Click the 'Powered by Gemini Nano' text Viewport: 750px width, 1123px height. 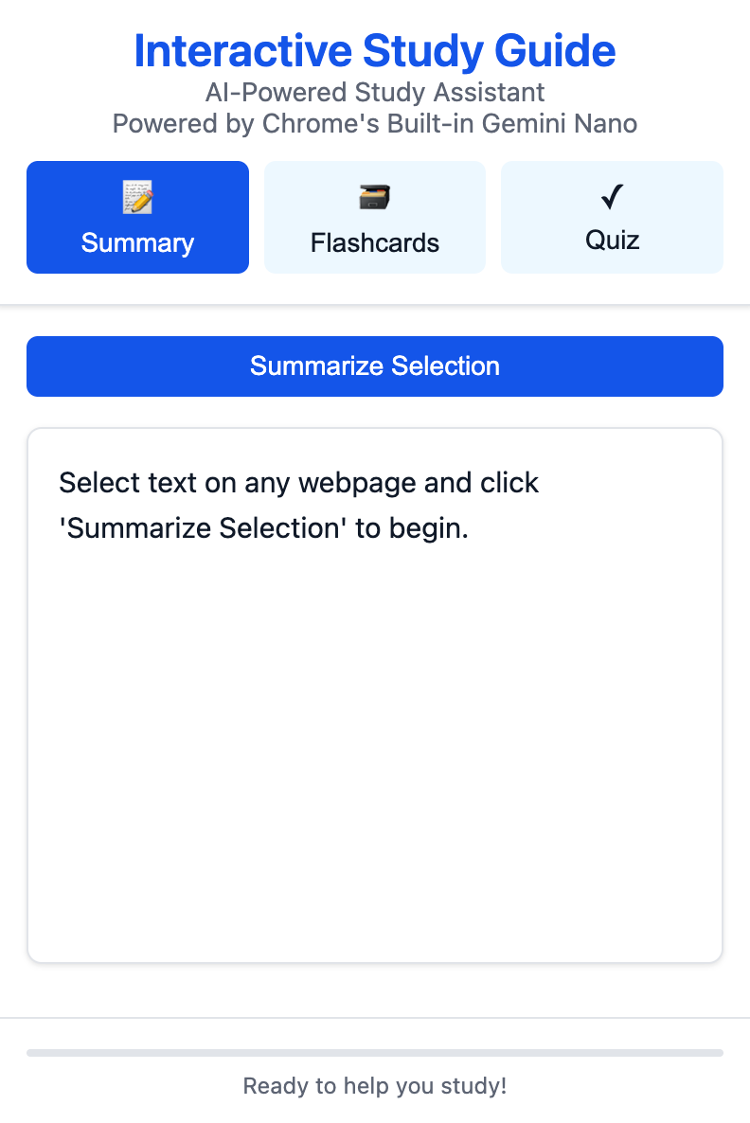click(x=374, y=123)
